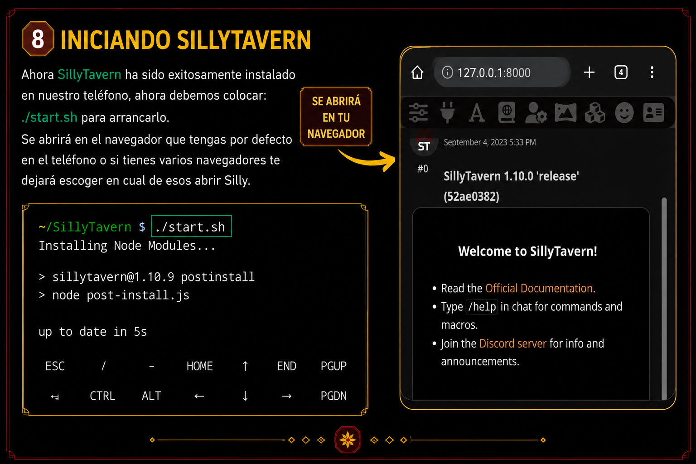Tap the HOME key in terminal extra keys
The height and width of the screenshot is (464, 696).
(x=199, y=366)
